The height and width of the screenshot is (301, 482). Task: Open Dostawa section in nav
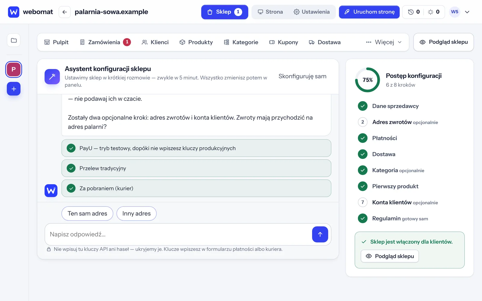coord(325,42)
